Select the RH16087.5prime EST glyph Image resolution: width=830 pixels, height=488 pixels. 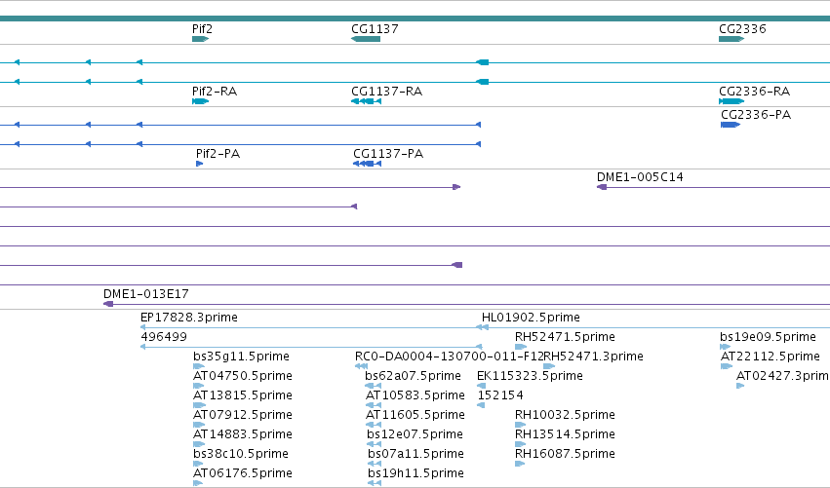(x=521, y=464)
